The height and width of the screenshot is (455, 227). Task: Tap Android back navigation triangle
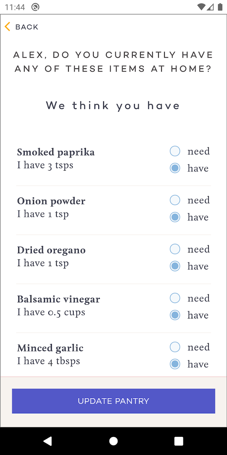click(48, 441)
